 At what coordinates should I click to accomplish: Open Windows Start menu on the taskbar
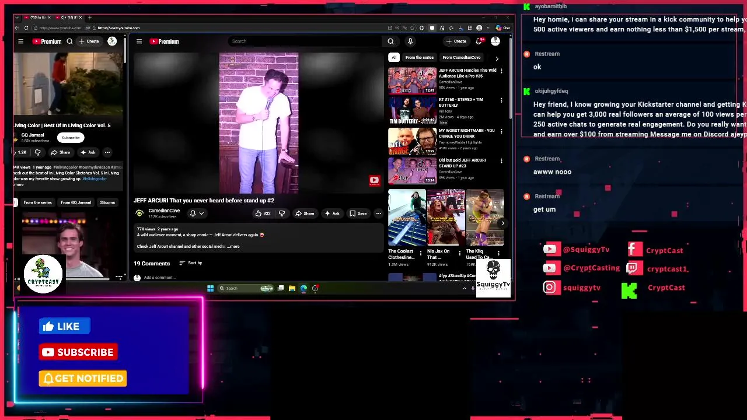click(x=210, y=288)
